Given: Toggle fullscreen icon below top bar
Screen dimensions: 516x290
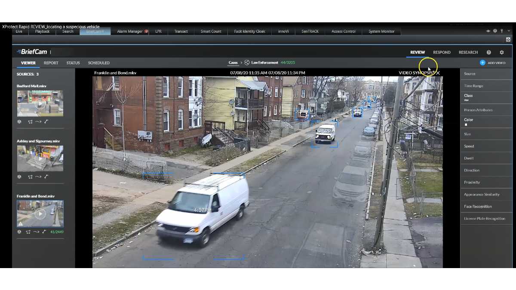Looking at the screenshot, I should (508, 40).
